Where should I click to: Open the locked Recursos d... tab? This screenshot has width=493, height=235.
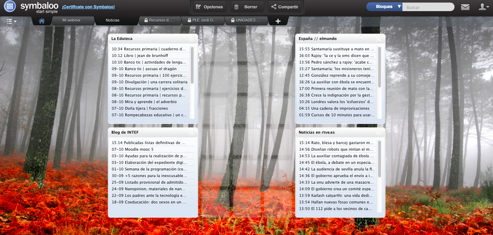158,20
